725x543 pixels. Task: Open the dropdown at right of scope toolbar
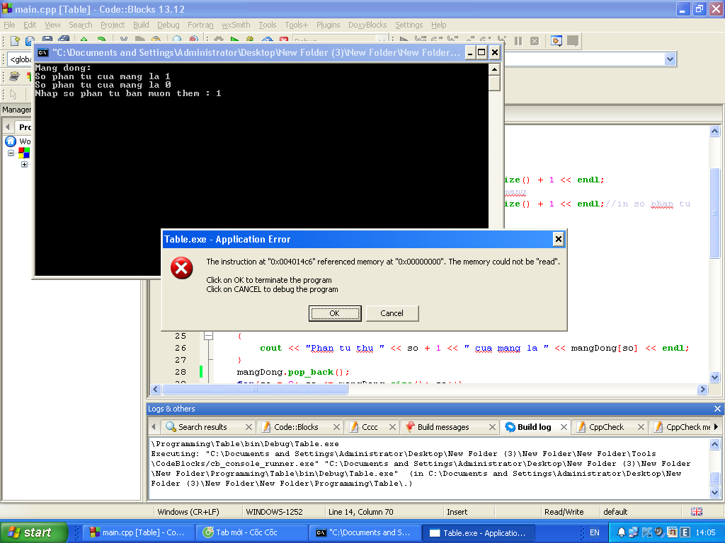point(670,59)
